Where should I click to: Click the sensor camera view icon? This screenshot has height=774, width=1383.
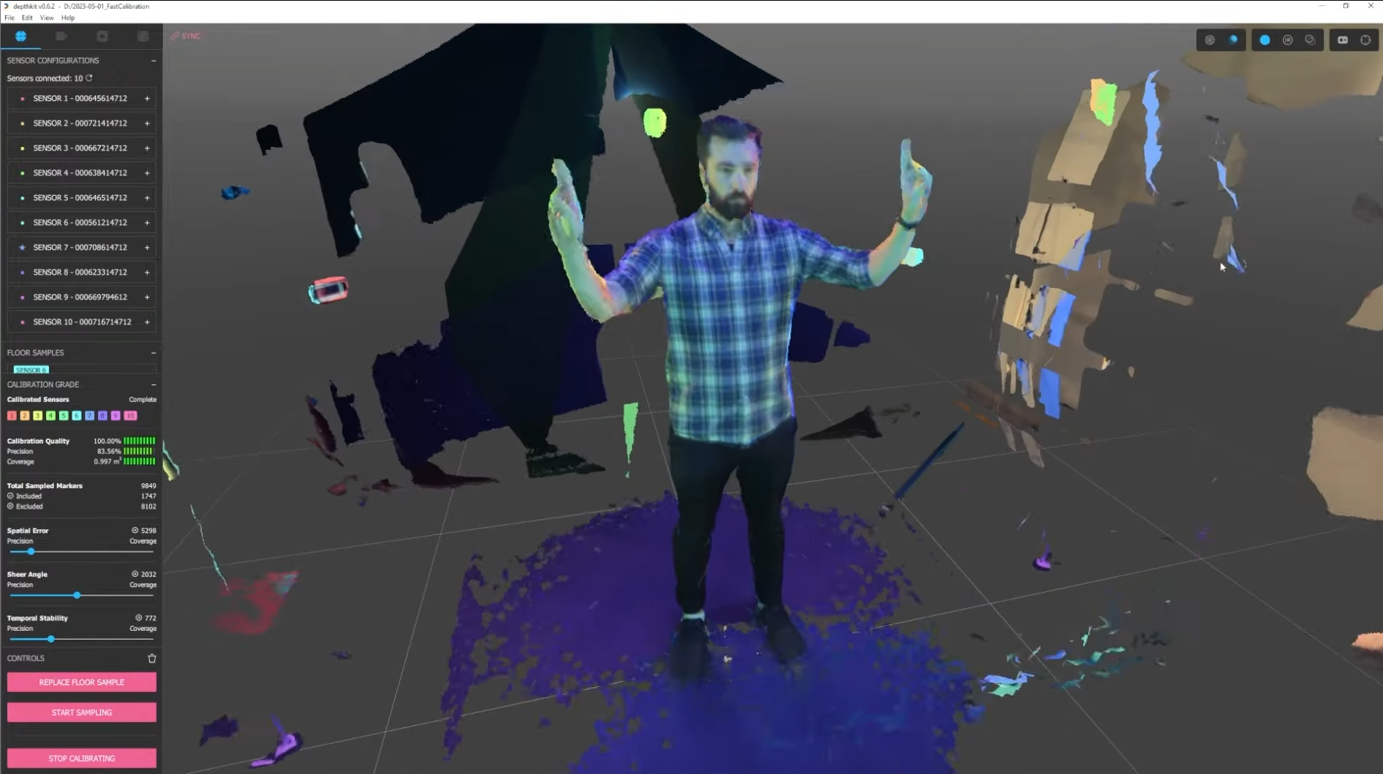1343,40
